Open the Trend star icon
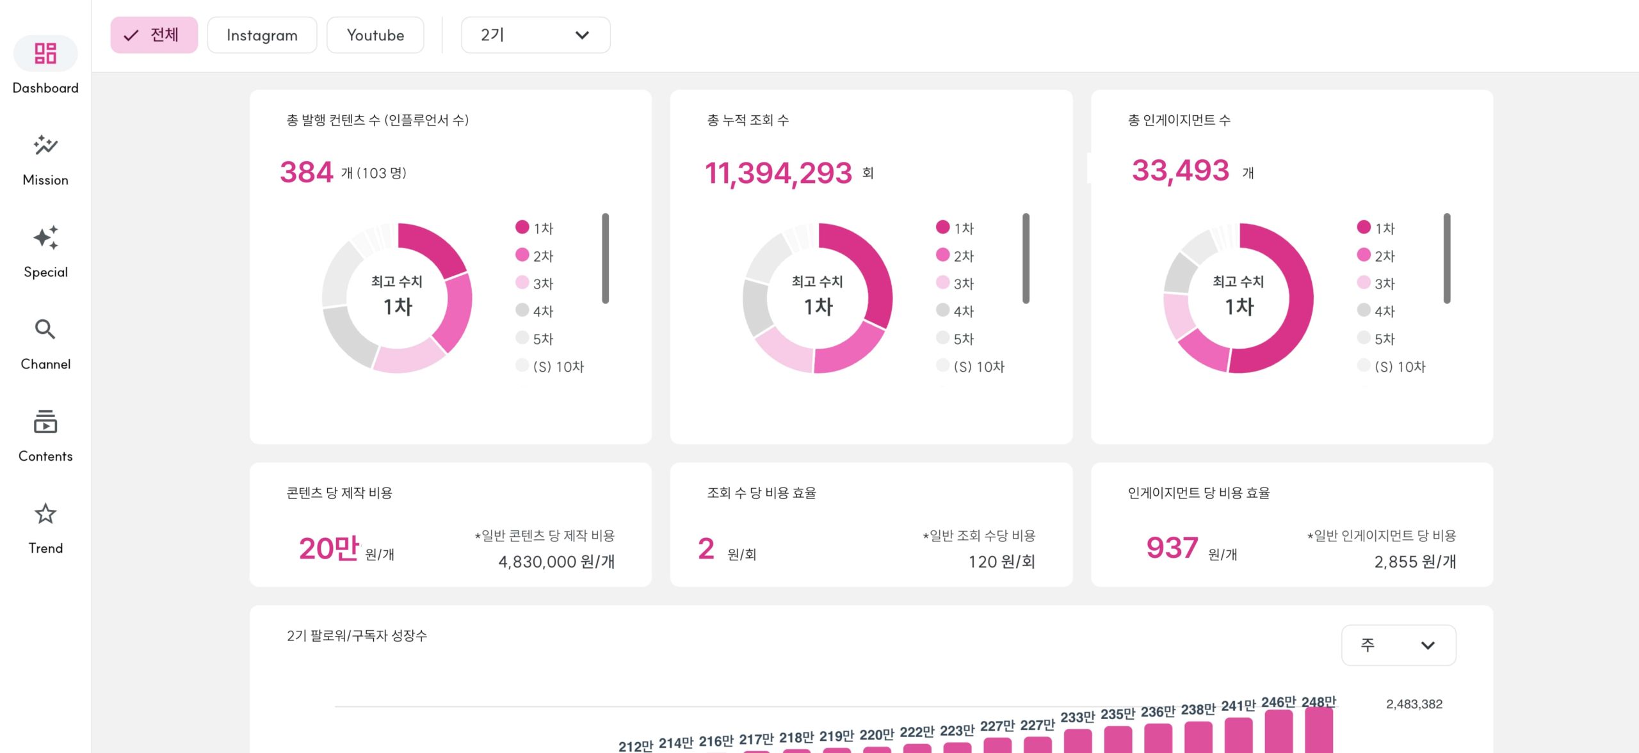This screenshot has width=1639, height=753. pyautogui.click(x=45, y=514)
